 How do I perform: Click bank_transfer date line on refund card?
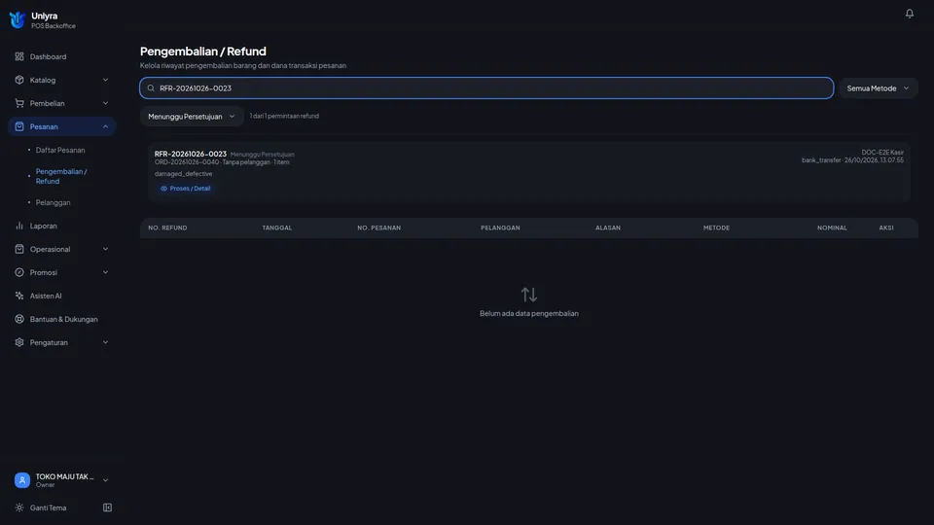coord(852,160)
